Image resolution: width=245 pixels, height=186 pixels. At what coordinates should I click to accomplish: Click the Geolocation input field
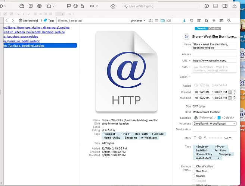tap(214, 129)
